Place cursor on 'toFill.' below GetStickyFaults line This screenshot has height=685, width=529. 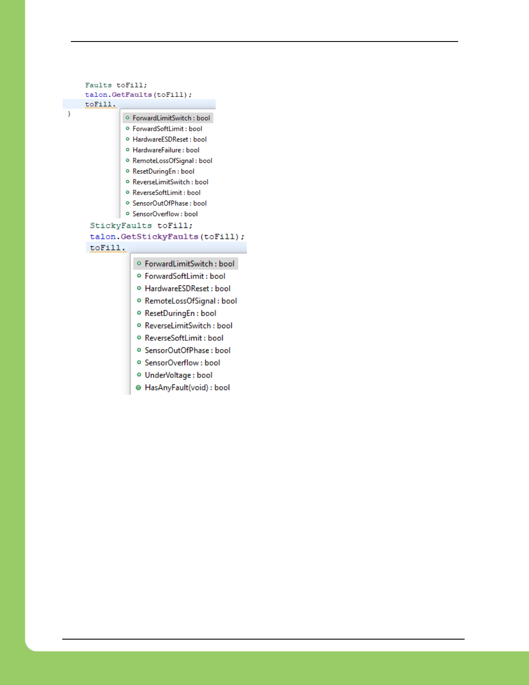pyautogui.click(x=108, y=248)
